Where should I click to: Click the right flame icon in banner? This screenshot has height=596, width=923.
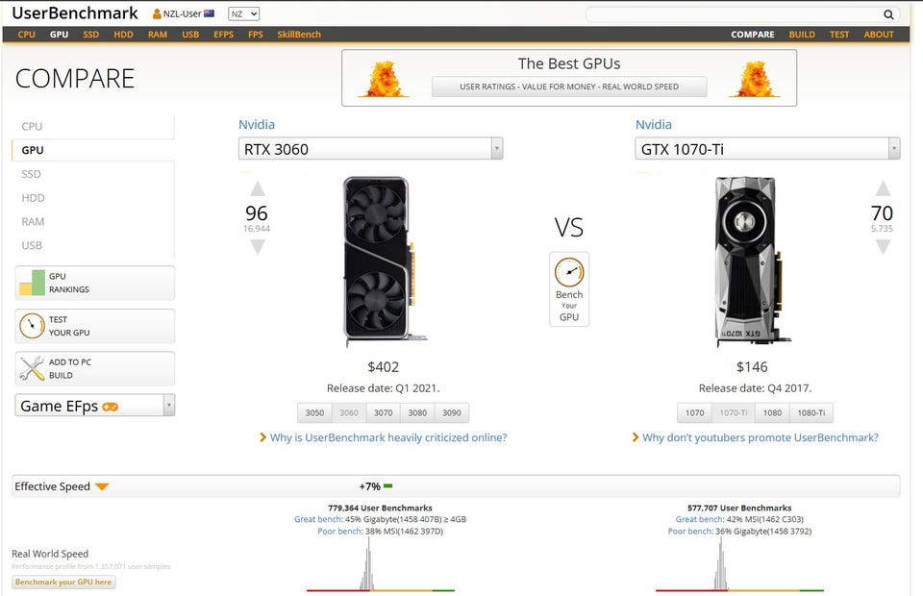tap(756, 79)
